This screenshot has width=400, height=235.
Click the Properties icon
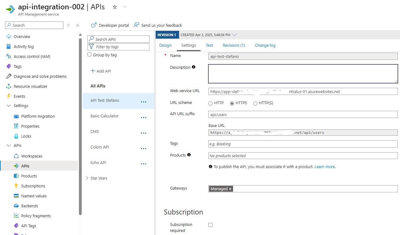16,126
